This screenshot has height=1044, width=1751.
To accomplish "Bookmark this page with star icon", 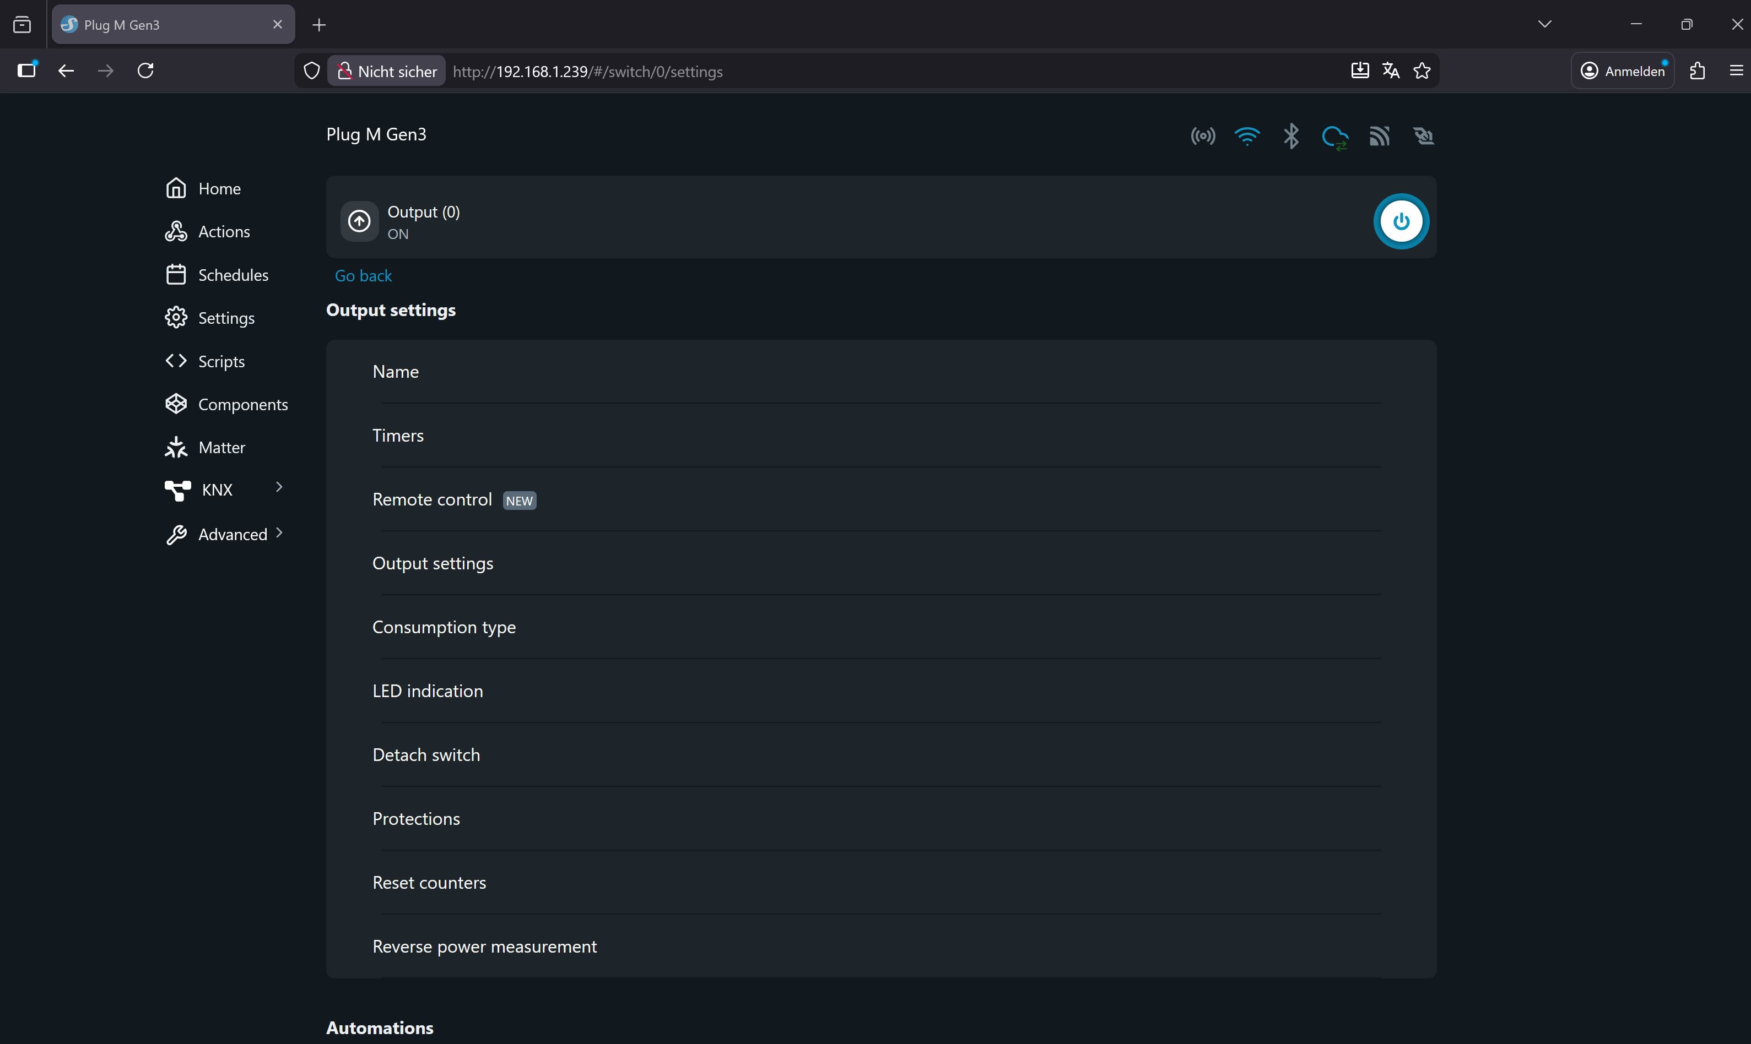I will [x=1422, y=71].
